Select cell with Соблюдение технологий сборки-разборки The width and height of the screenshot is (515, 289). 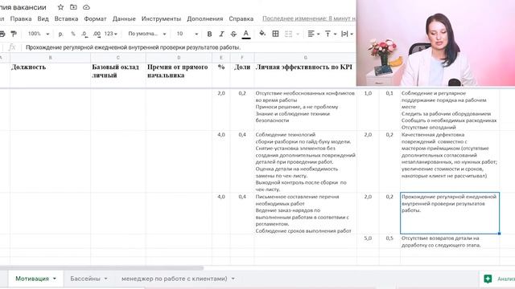[306, 161]
